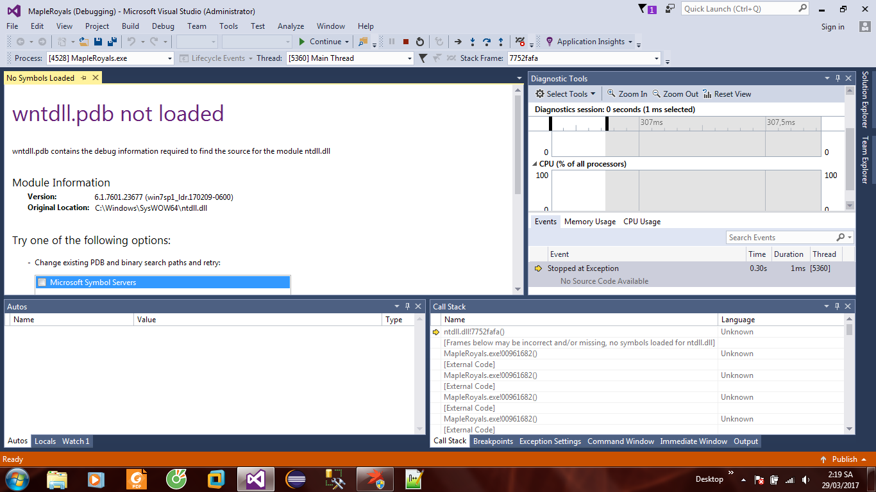The width and height of the screenshot is (876, 492).
Task: Click pin icon on No Symbols Loaded tab
Action: [x=83, y=78]
